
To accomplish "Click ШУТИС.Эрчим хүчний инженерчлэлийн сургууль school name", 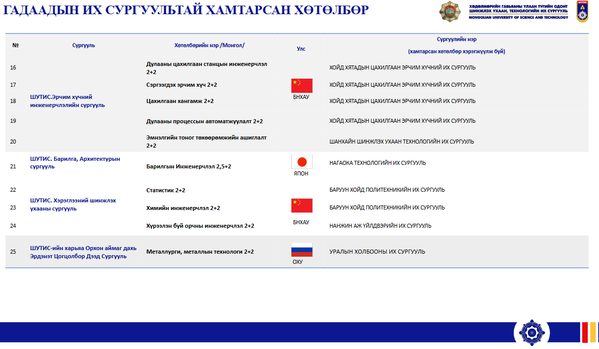I will (67, 101).
